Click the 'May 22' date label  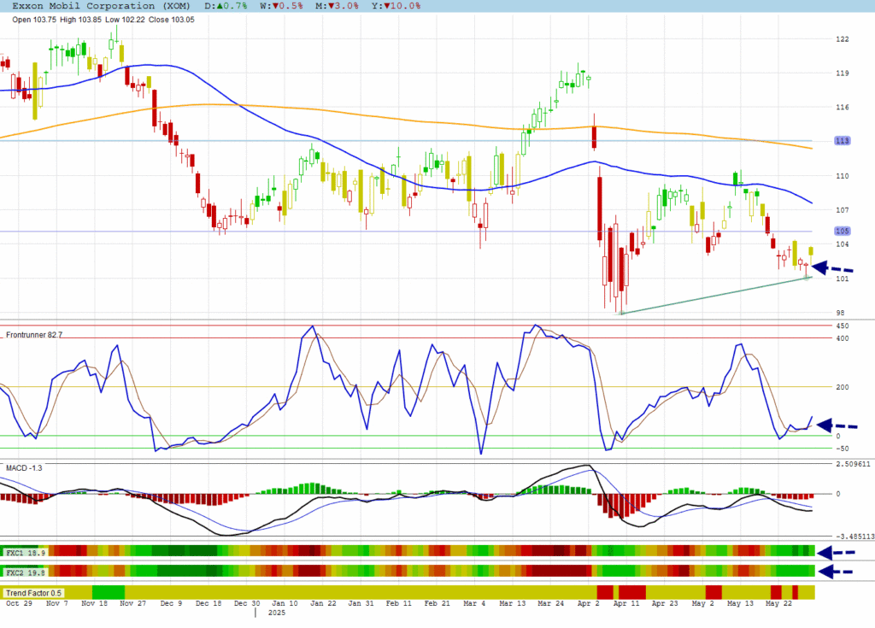(778, 603)
